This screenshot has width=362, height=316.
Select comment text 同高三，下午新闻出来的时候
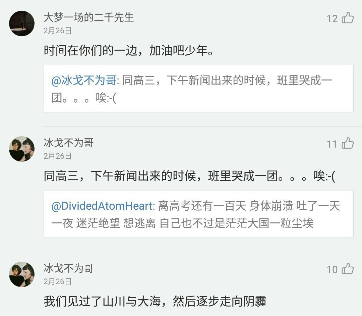coord(189,176)
